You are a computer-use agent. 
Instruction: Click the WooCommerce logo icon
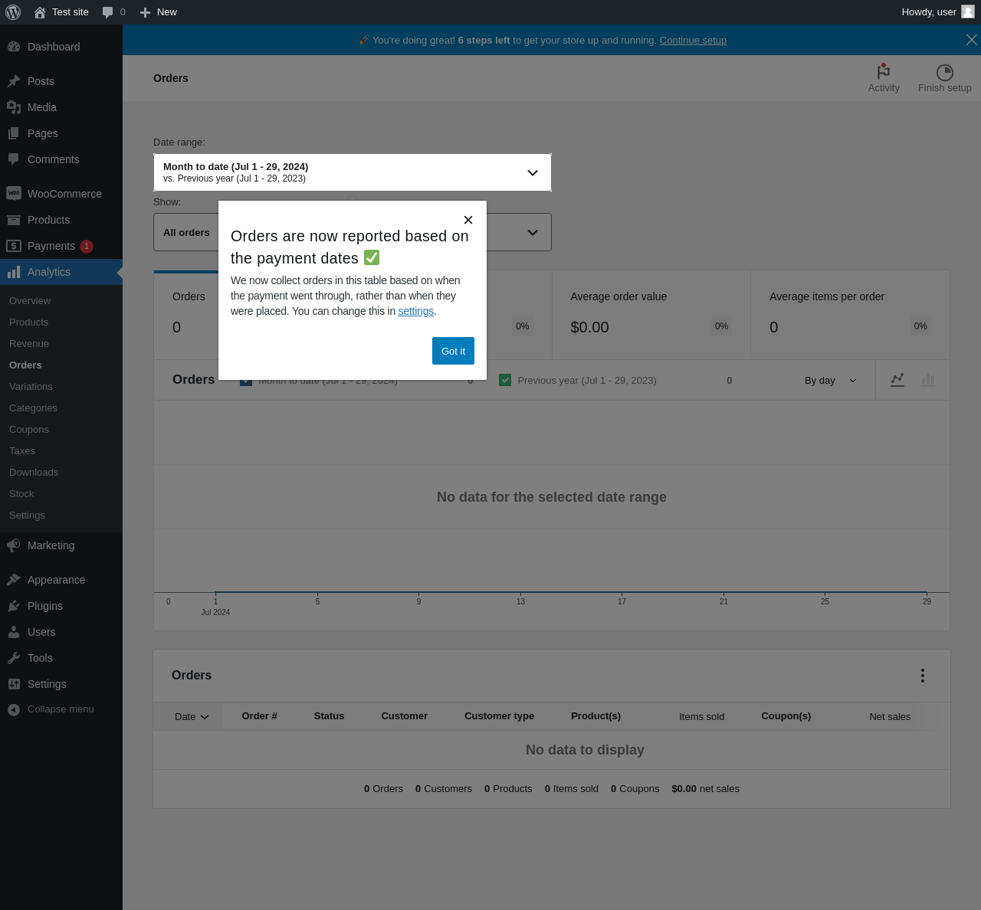point(14,194)
